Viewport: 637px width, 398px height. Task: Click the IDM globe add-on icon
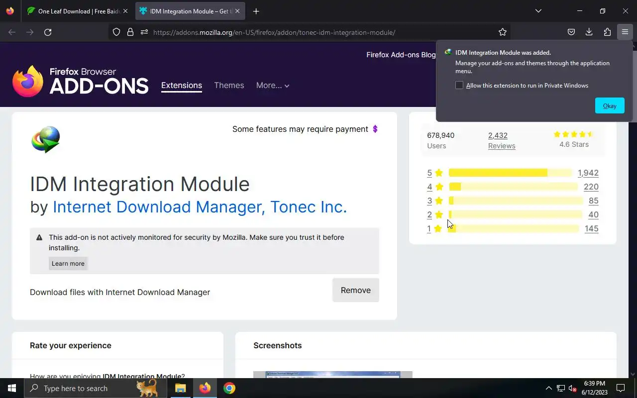46,139
